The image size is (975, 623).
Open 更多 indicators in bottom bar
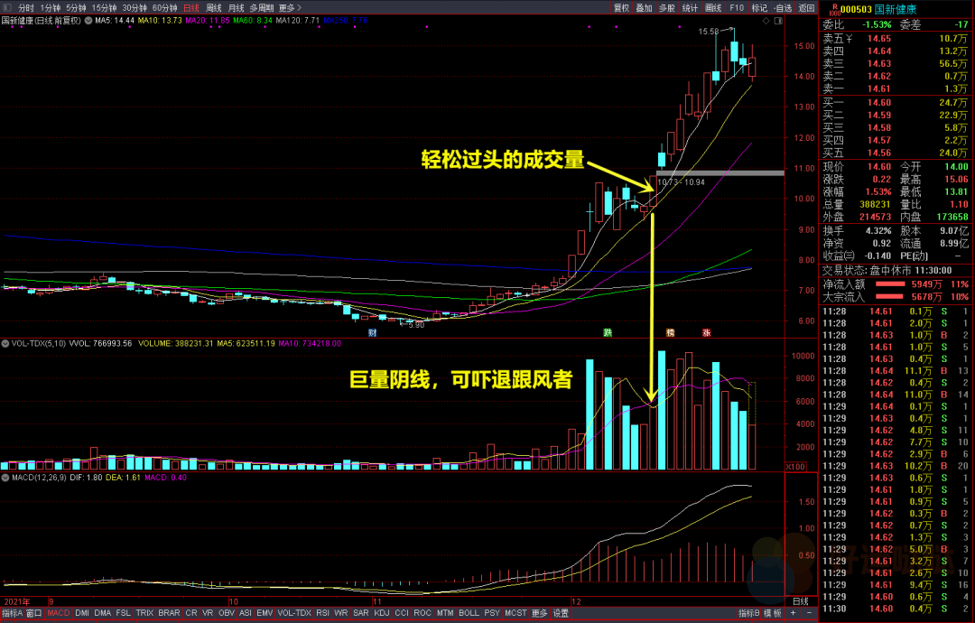click(539, 613)
